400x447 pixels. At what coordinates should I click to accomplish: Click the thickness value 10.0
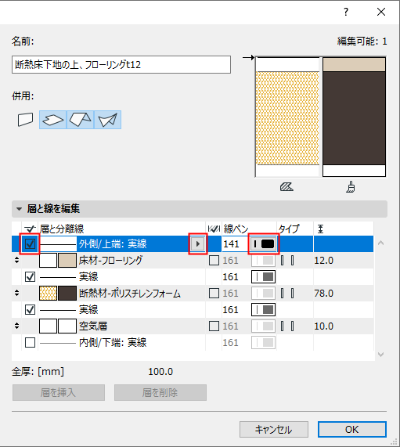click(x=323, y=326)
